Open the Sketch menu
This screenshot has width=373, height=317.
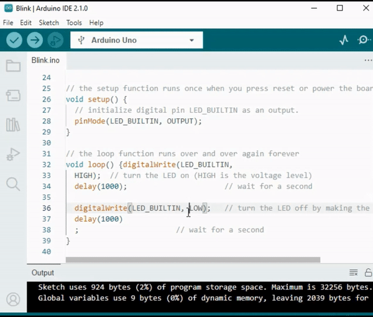coord(48,22)
